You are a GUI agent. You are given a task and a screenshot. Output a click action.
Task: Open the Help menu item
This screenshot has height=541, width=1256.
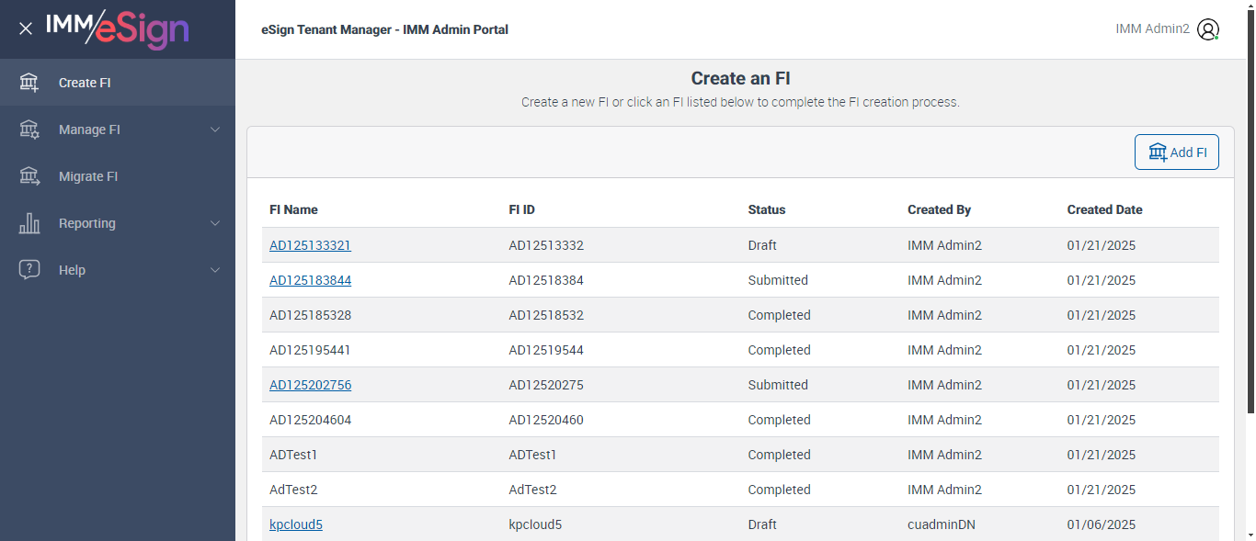pos(118,270)
